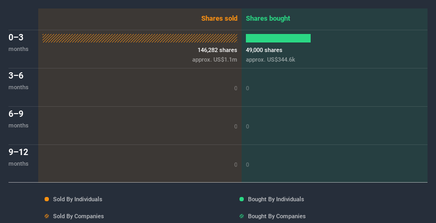Click the 6–9 months row label
The image size is (436, 223).
click(x=19, y=119)
